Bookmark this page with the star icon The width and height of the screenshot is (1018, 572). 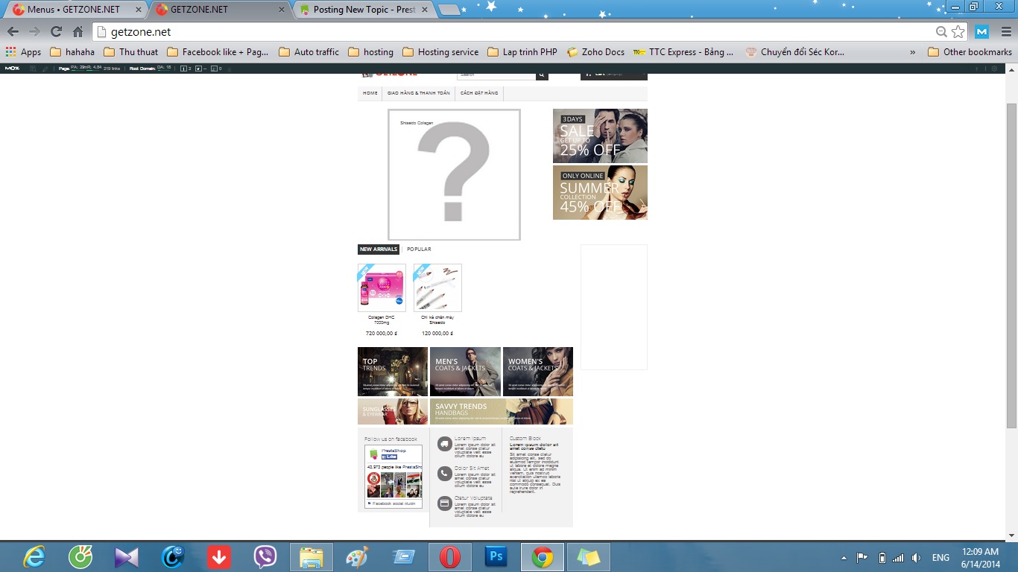[958, 32]
